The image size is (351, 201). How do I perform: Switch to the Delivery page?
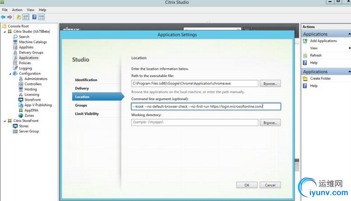pyautogui.click(x=82, y=88)
